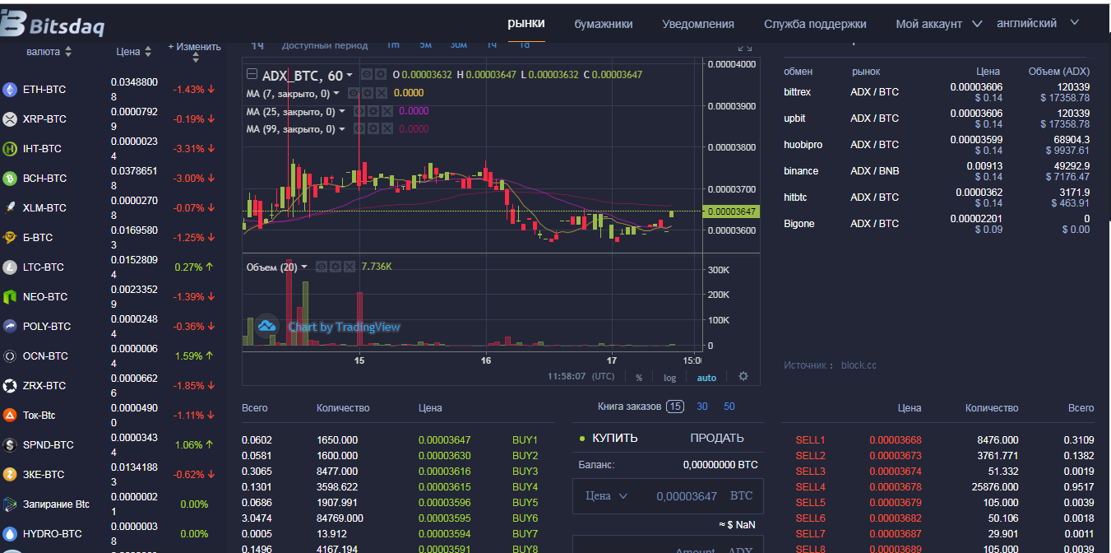The width and height of the screenshot is (1111, 553).
Task: Open Служба поддержки page
Action: tap(815, 24)
